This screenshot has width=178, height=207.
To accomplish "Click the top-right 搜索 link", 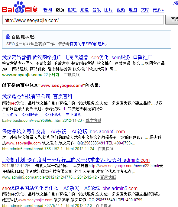I will (176, 3).
